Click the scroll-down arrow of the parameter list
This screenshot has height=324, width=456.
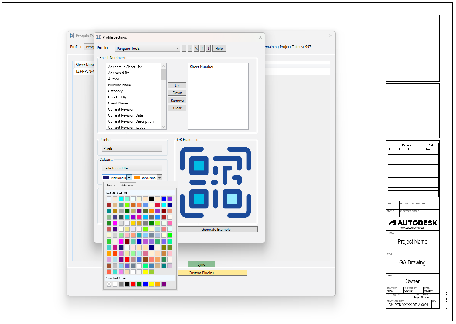(164, 127)
